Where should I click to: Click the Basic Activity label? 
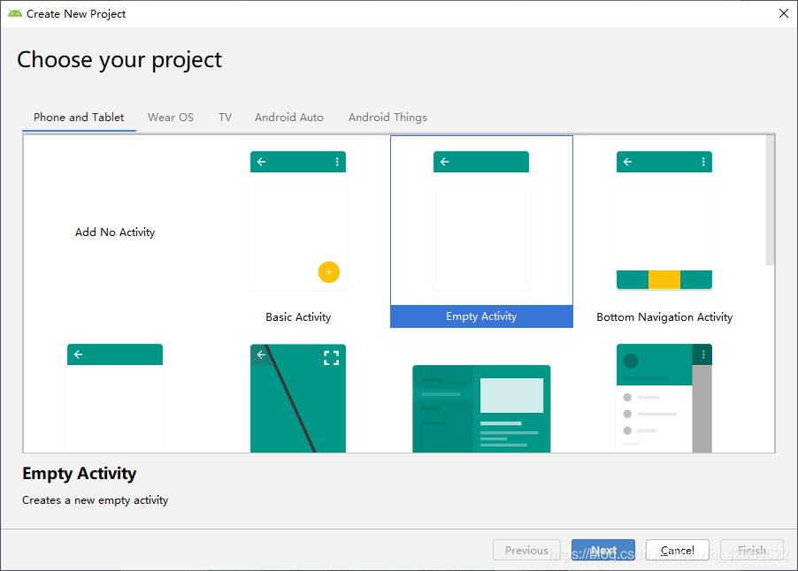298,316
